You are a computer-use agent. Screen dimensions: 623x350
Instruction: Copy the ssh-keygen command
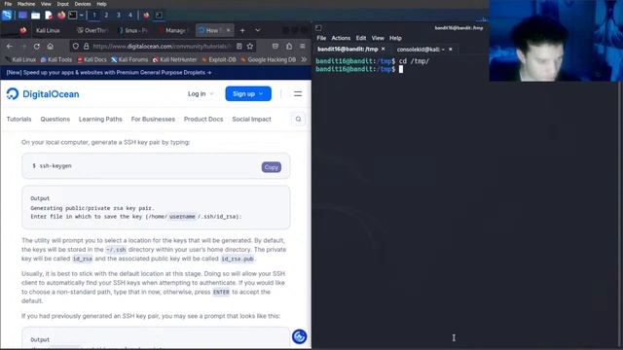click(x=272, y=167)
